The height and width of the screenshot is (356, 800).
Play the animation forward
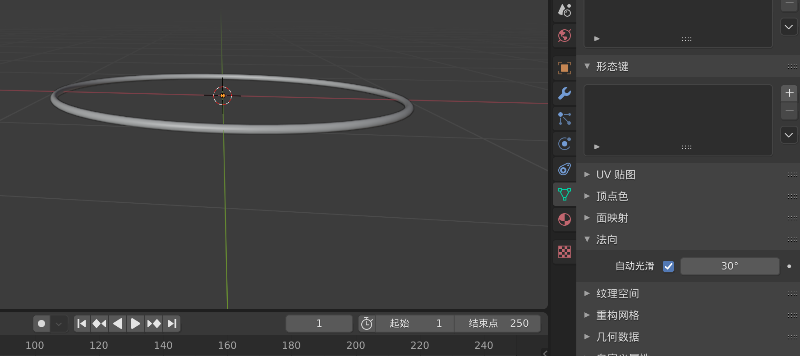tap(135, 324)
